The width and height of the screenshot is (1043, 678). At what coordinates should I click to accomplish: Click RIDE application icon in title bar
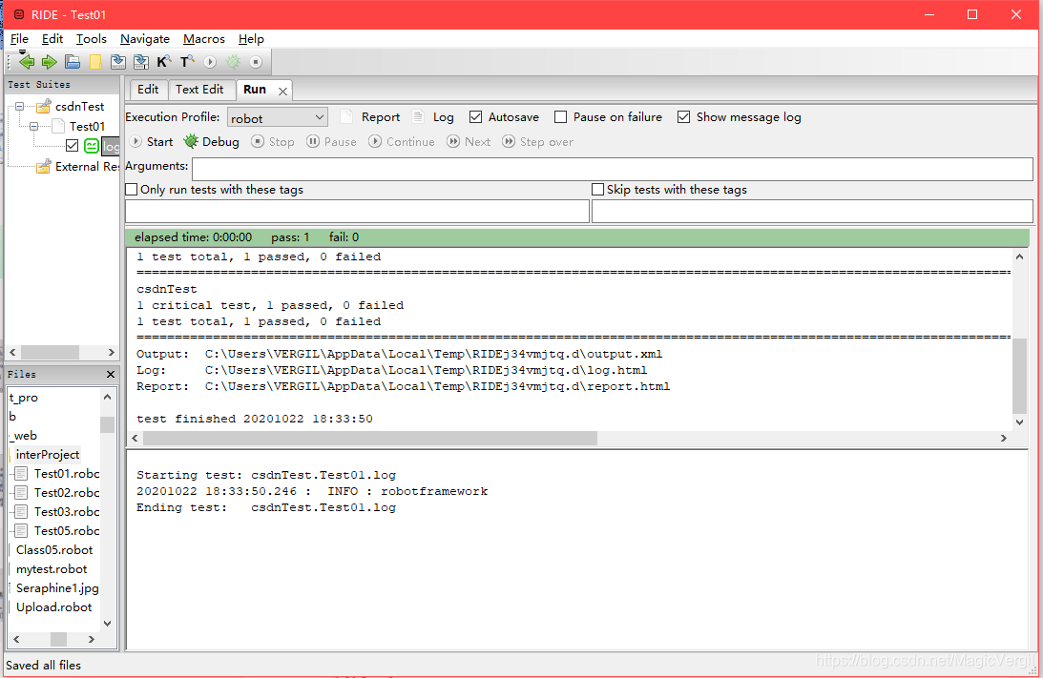point(19,14)
